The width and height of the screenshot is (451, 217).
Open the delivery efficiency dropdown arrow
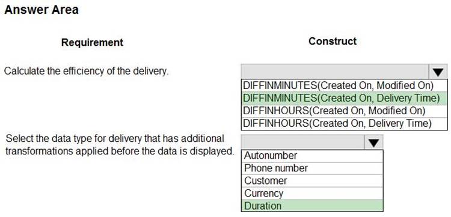pyautogui.click(x=438, y=72)
